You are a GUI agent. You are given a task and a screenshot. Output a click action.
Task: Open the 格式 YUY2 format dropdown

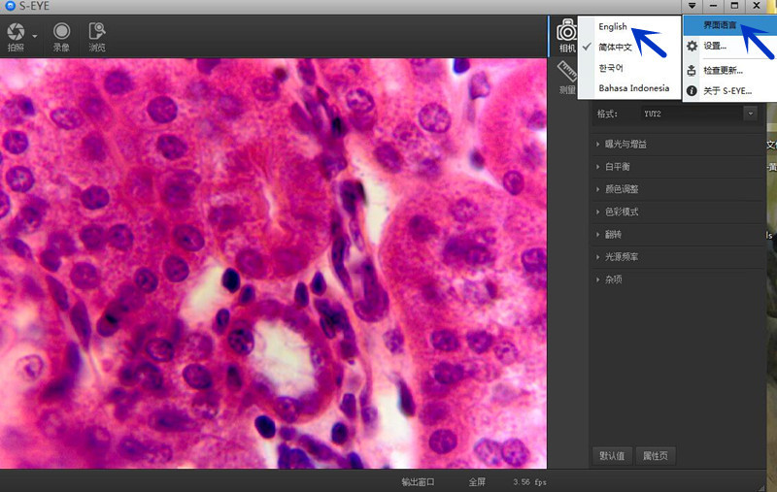click(x=750, y=114)
